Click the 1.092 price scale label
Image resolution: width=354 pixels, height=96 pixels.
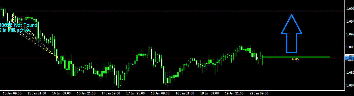coord(350,34)
